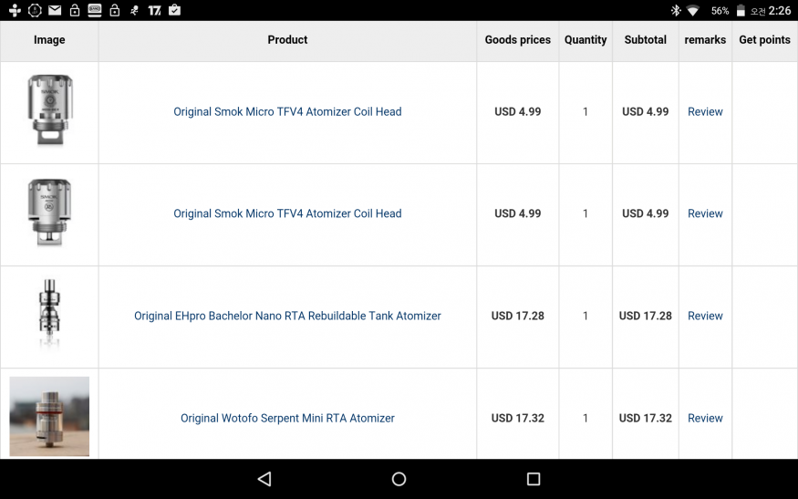Screen dimensions: 798x499
Task: Tap the clipboard checkmark notification icon
Action: pos(174,11)
